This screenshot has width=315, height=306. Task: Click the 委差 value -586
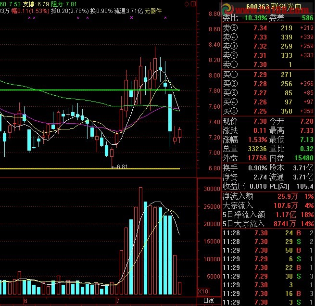click(x=306, y=18)
